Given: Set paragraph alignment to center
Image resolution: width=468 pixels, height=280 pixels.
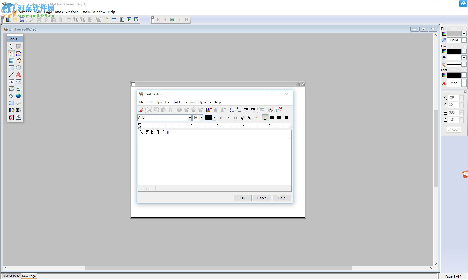Looking at the screenshot, I should point(272,118).
